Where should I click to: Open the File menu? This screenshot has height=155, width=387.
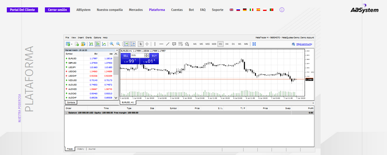coord(67,38)
